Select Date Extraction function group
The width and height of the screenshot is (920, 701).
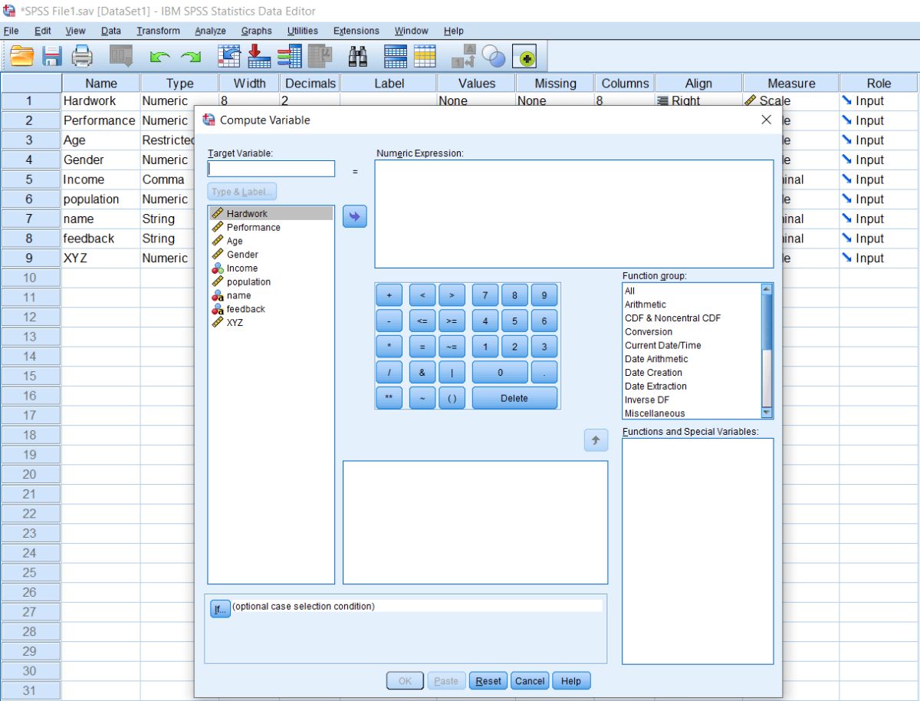[692, 387]
